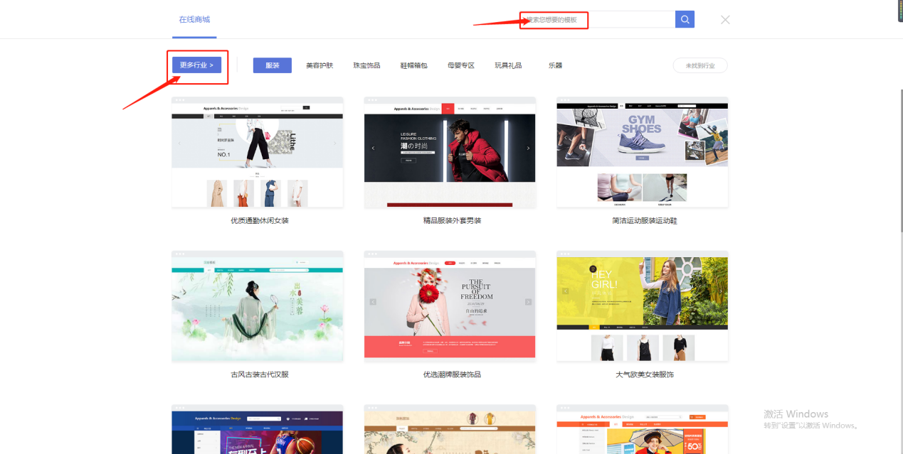Open the 鞋帽箱包 category
Screen dimensions: 903x454
[413, 65]
